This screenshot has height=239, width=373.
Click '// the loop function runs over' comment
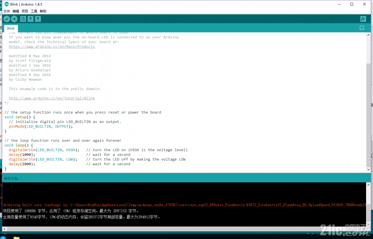coord(63,141)
